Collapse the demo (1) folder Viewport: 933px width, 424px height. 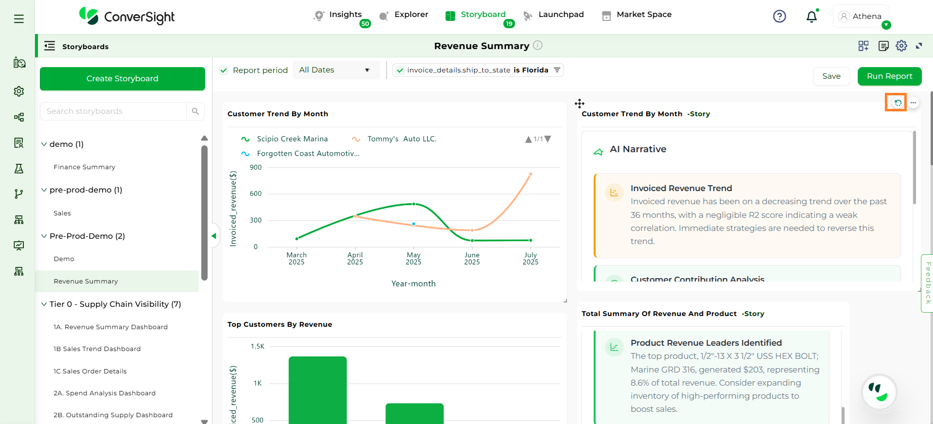point(44,144)
